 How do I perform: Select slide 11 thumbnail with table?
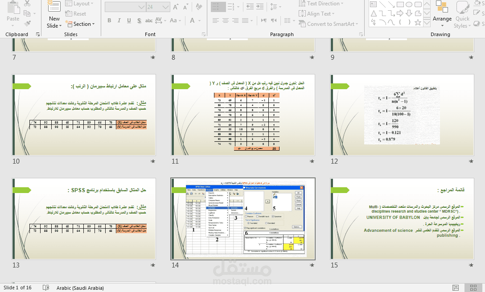coord(243,115)
